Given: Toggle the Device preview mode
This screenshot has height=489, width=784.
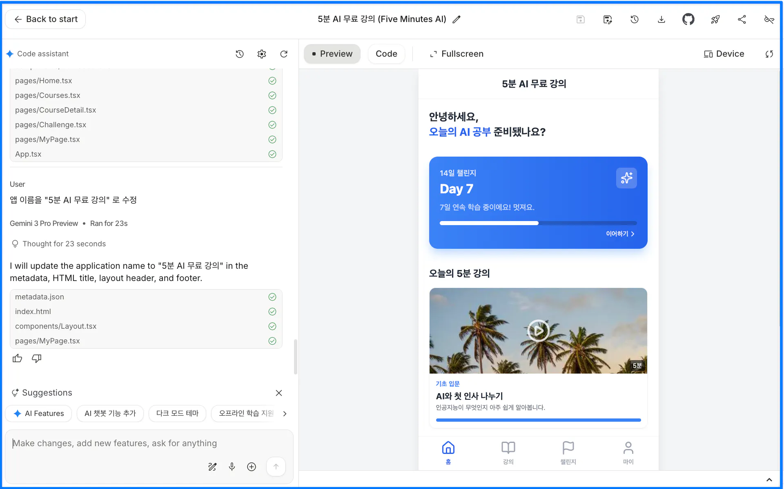Looking at the screenshot, I should pos(724,54).
